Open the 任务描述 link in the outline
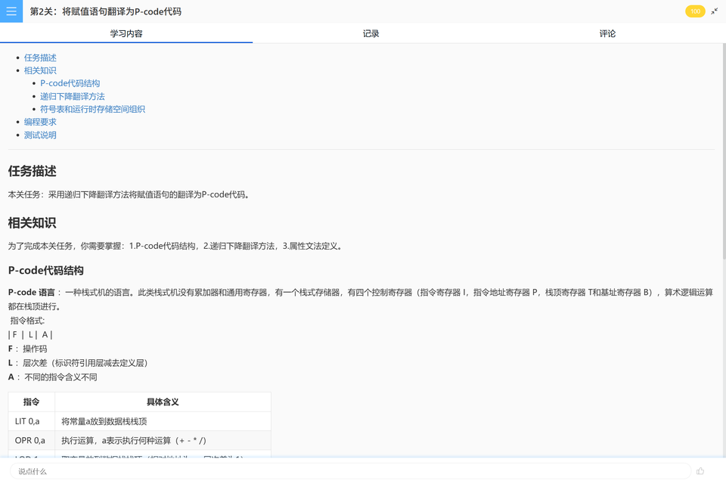The width and height of the screenshot is (726, 484). pos(40,57)
